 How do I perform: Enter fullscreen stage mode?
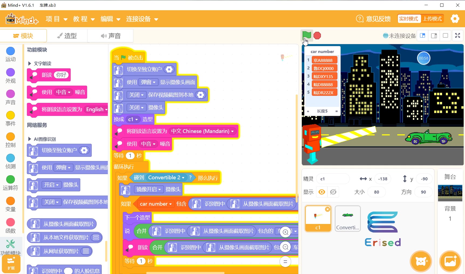(x=457, y=36)
